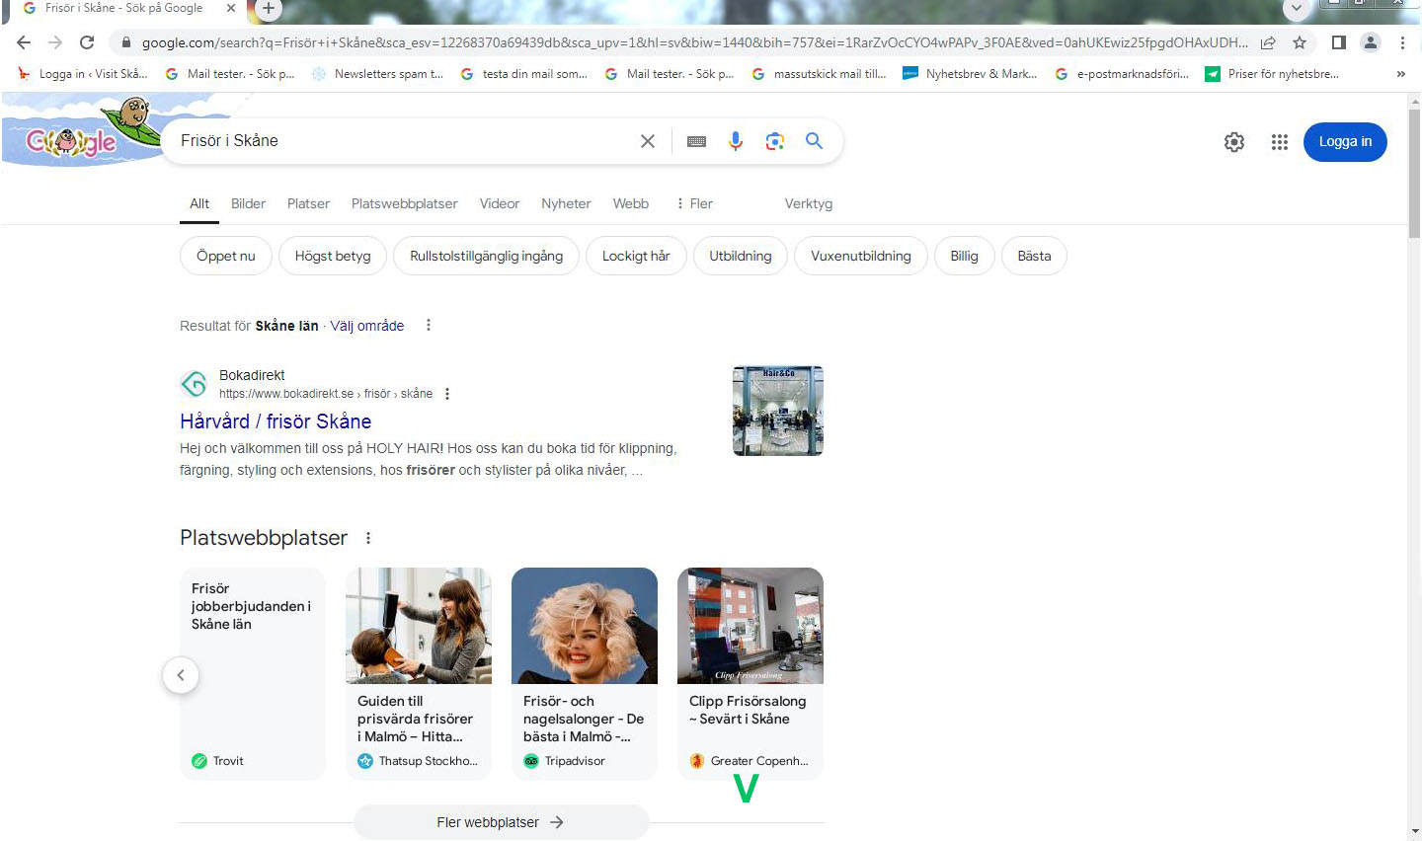Screen dimensions: 1422x841
Task: Clear the search box text
Action: (x=648, y=141)
